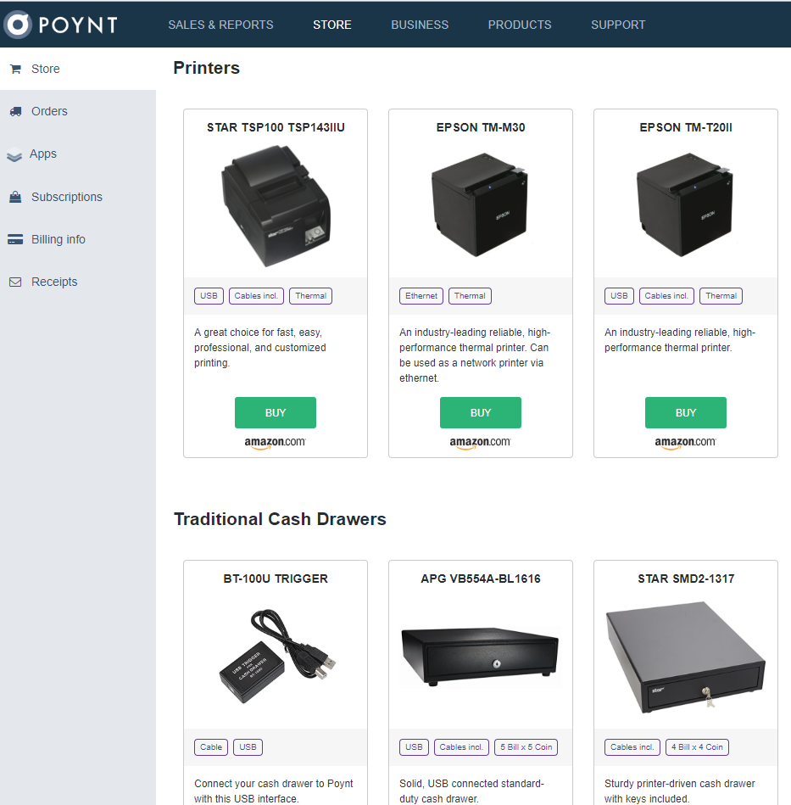Click the APG VB554A-BL1616 title
This screenshot has height=805, width=791.
pyautogui.click(x=481, y=579)
